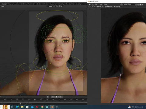Open the image browse dropdown beside Render Result
146x109 pixels.
[122, 5]
